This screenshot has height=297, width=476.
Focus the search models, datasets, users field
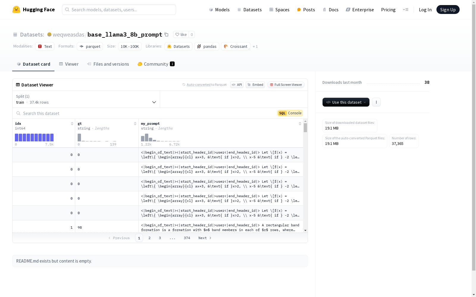pos(119,10)
